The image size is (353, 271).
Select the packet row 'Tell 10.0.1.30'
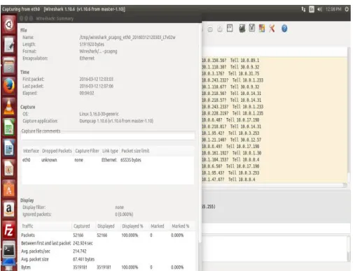point(275,153)
